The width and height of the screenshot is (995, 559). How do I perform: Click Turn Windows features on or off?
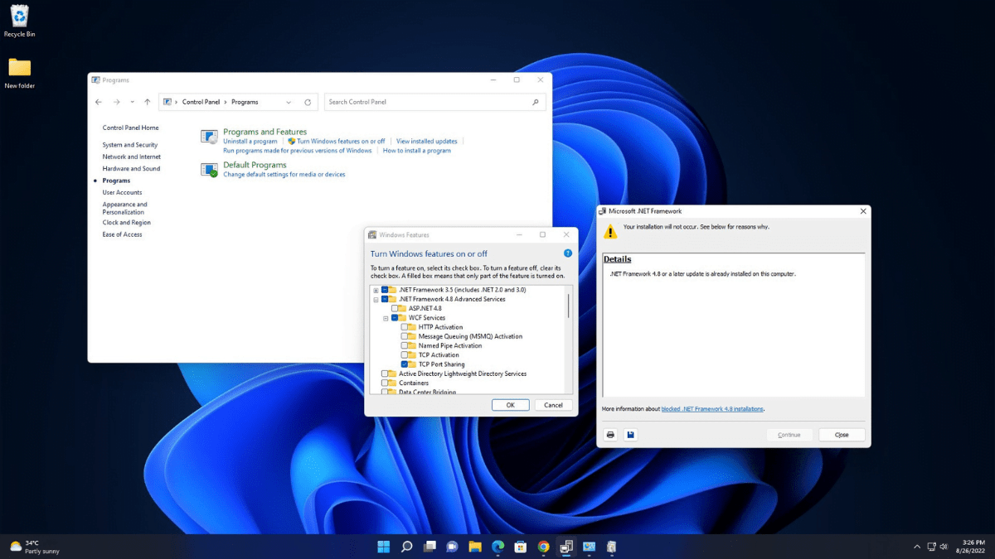click(x=341, y=142)
